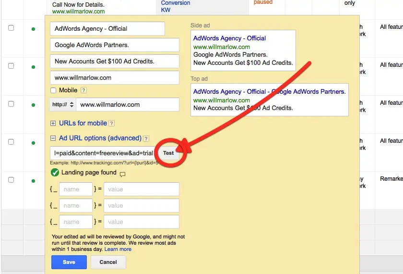Edit the display URL field
Image resolution: width=403 pixels, height=274 pixels.
(115, 78)
